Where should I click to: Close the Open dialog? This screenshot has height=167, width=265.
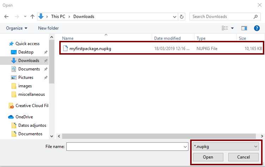260,5
